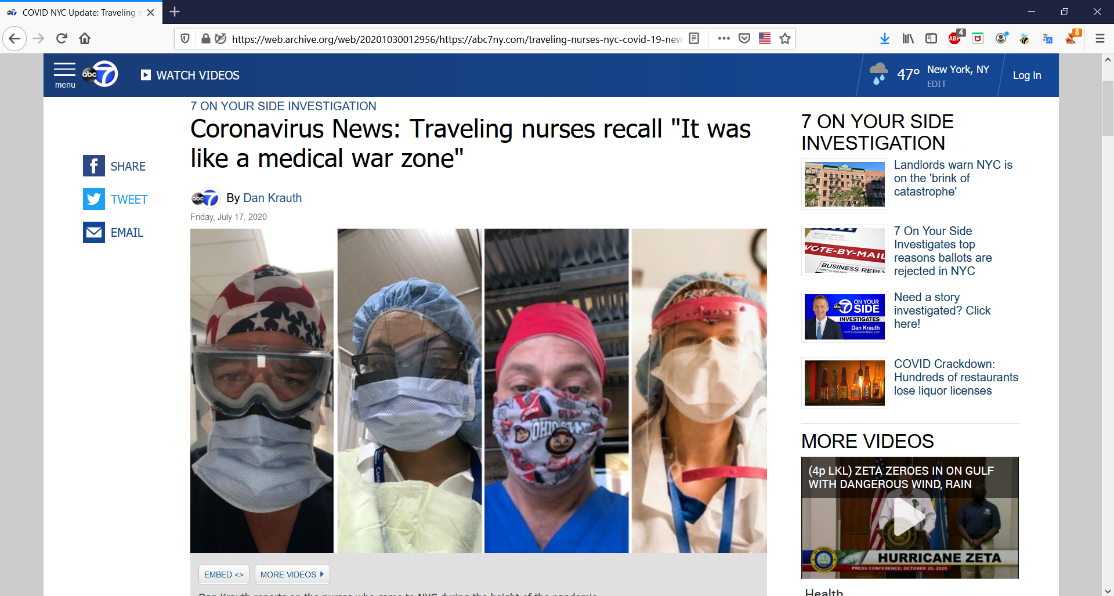Go to browser home page

[x=85, y=39]
